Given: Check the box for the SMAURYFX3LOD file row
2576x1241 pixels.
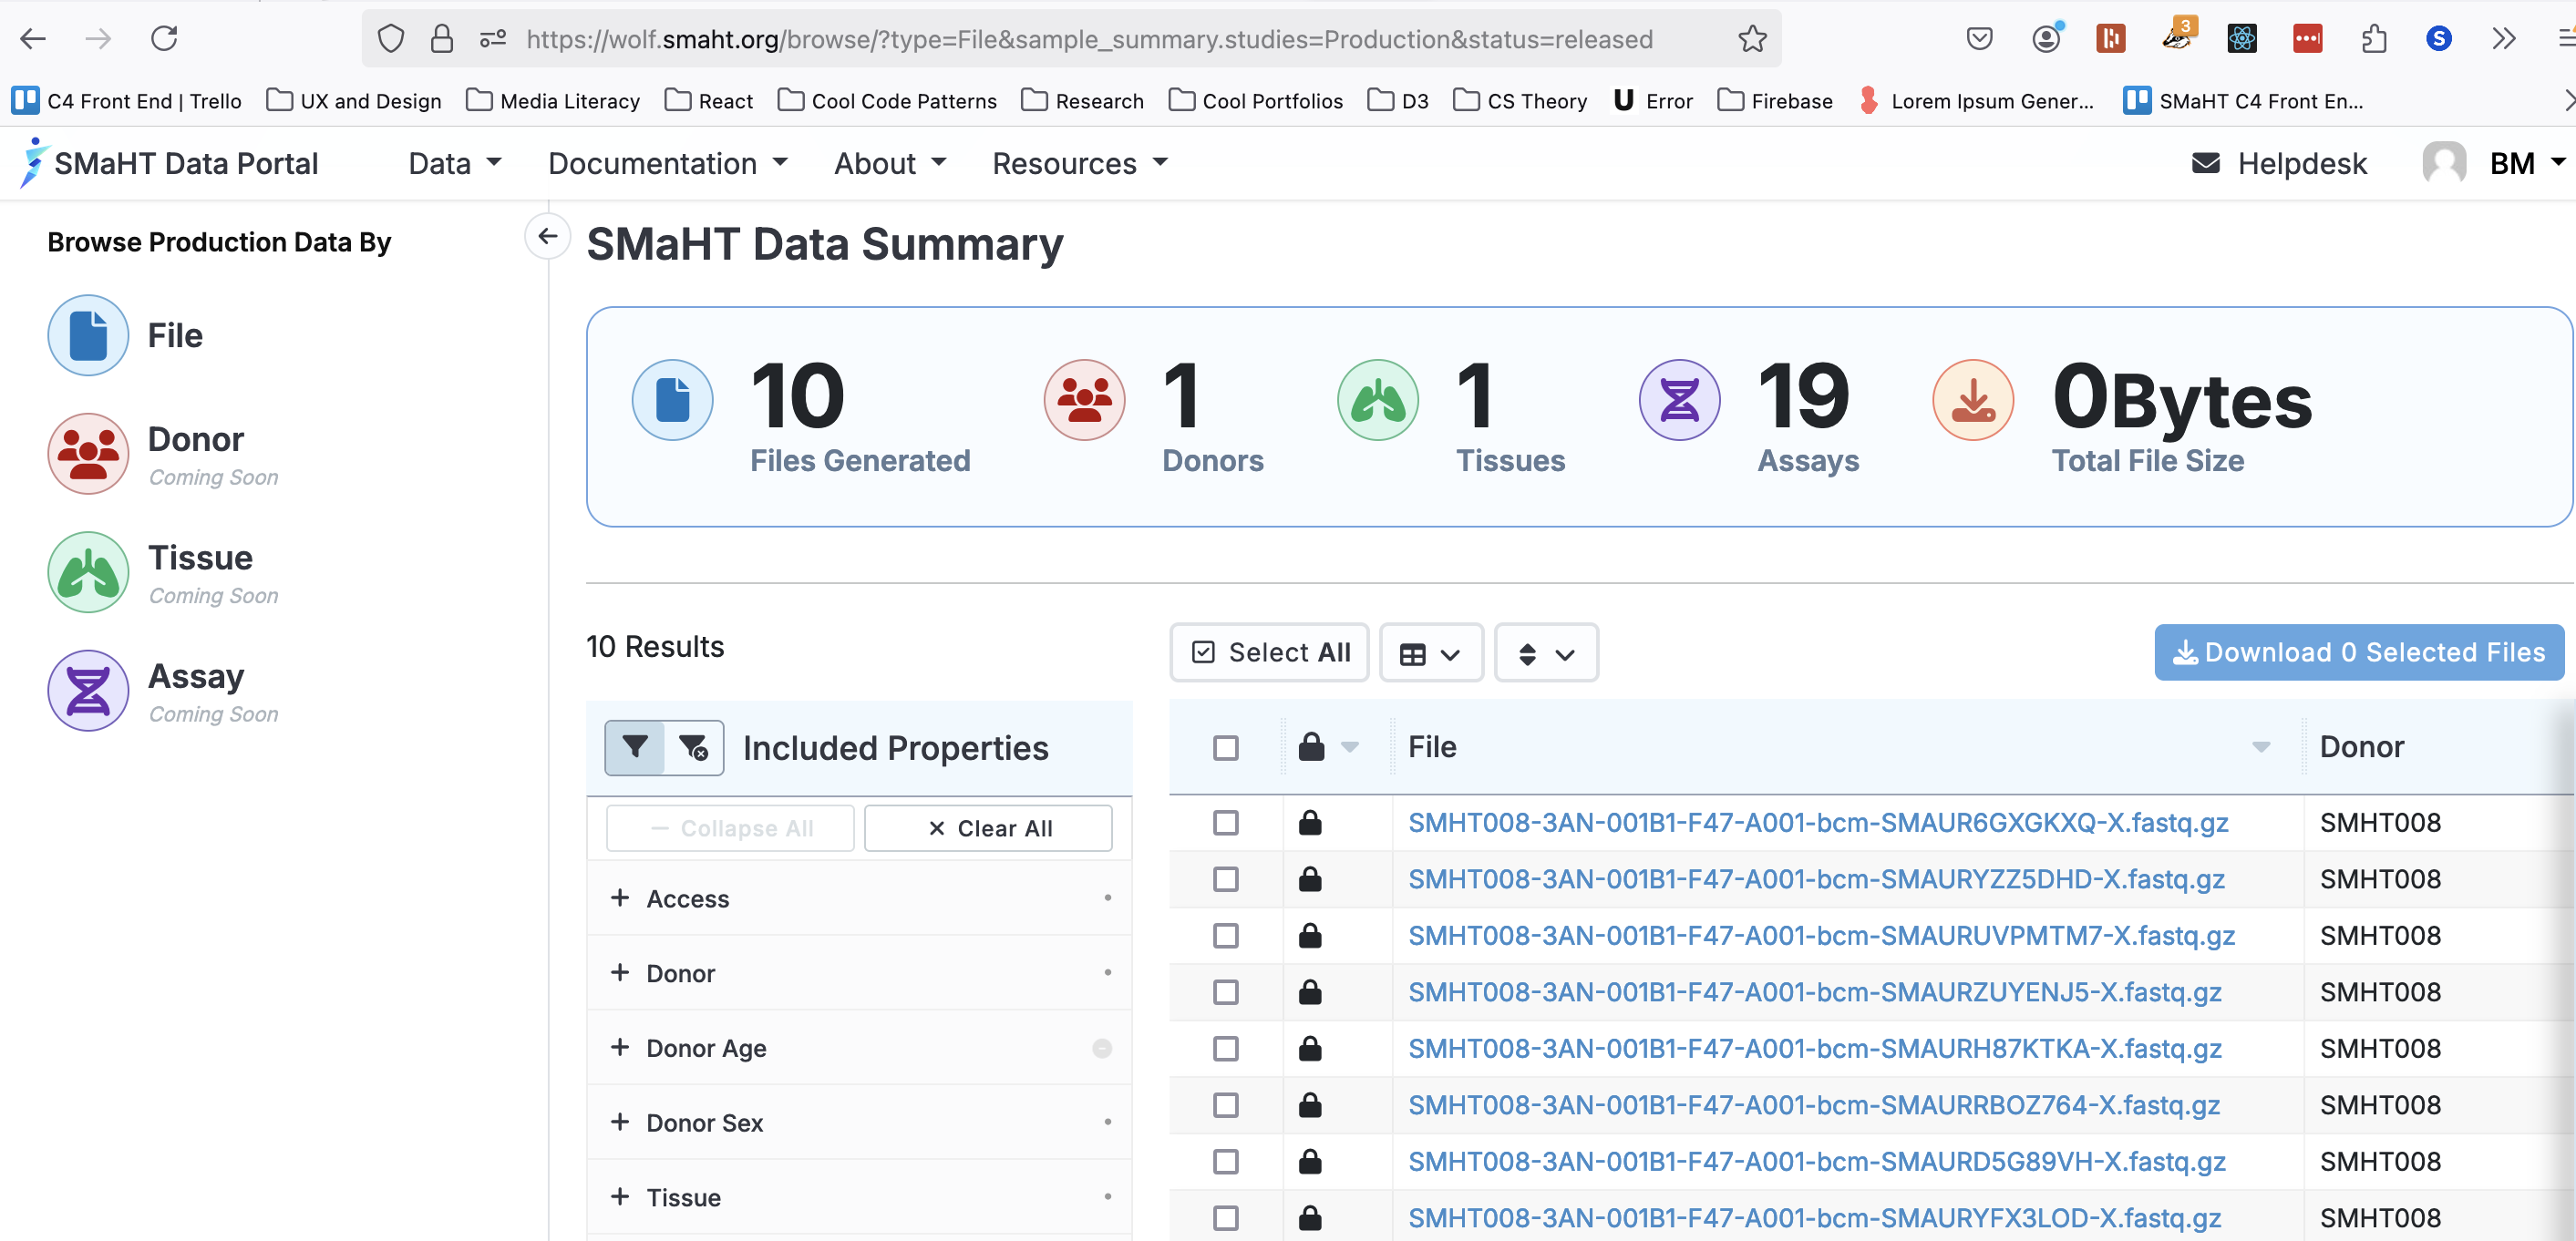Looking at the screenshot, I should coord(1225,1218).
